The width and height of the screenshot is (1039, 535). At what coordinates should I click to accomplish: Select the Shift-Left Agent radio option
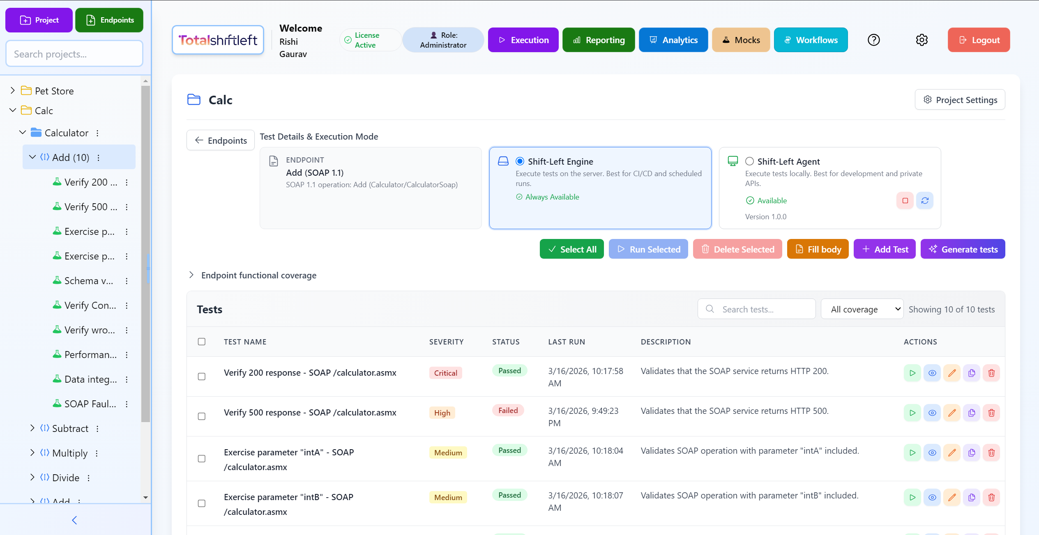749,161
